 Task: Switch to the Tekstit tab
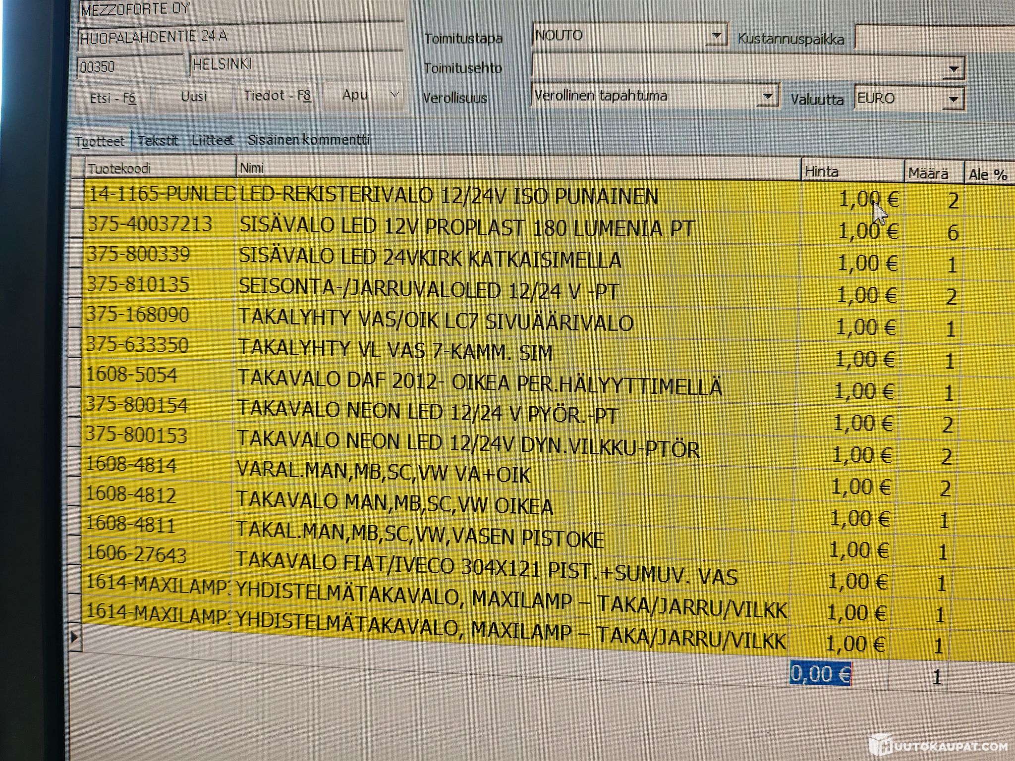[x=158, y=141]
